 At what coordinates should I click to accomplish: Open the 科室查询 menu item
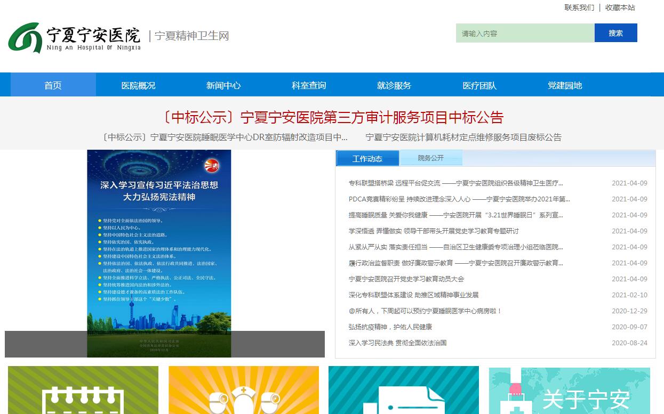(309, 85)
